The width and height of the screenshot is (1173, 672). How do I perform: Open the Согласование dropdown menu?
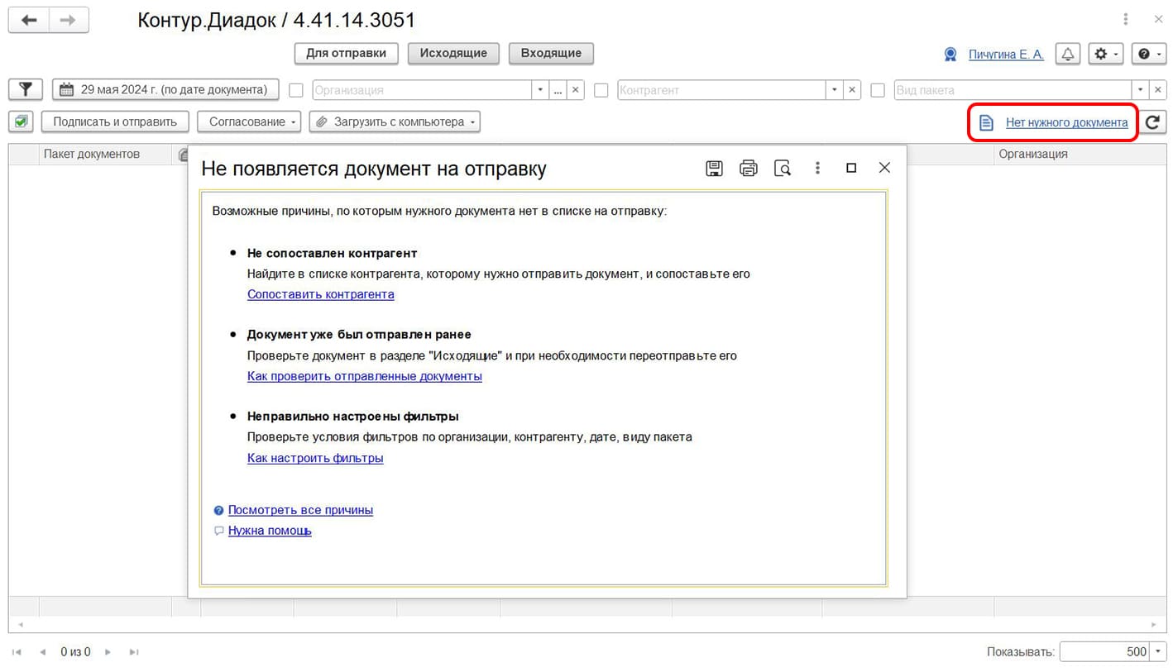coord(249,122)
